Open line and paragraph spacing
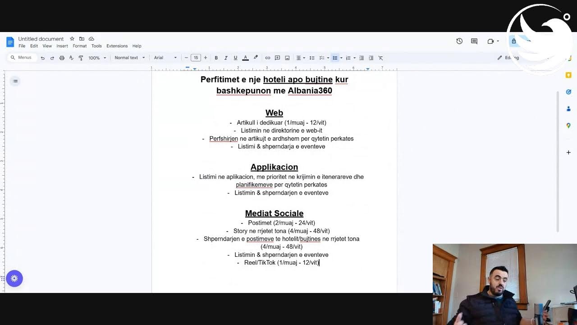Image resolution: width=577 pixels, height=325 pixels. click(x=312, y=58)
